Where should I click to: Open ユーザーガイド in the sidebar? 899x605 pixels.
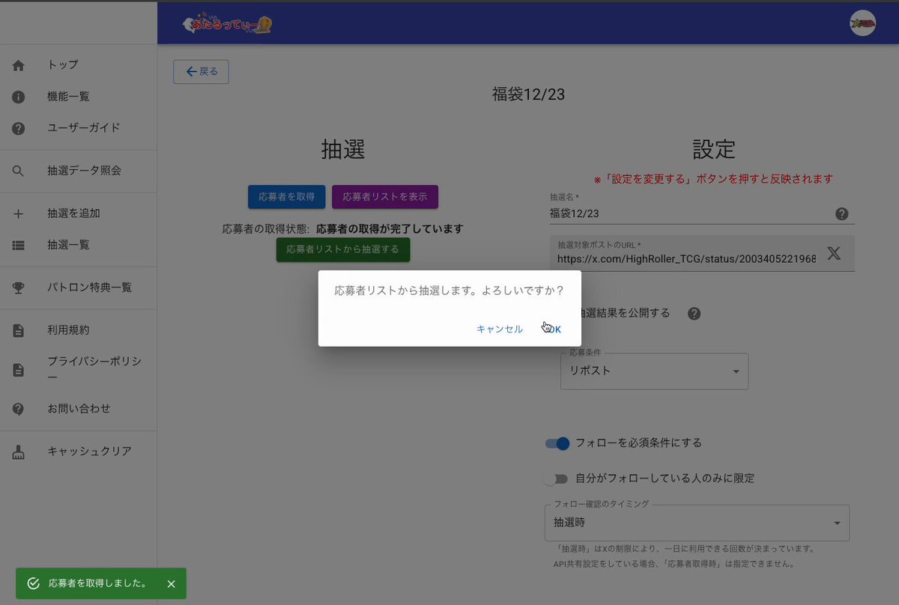[79, 128]
